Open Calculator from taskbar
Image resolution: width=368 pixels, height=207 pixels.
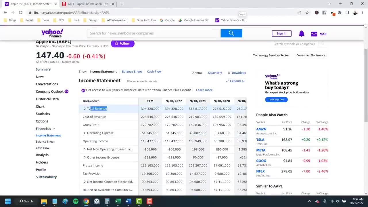[107, 201]
